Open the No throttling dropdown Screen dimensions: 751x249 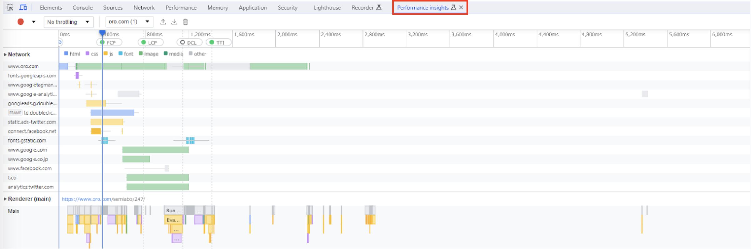pyautogui.click(x=68, y=22)
